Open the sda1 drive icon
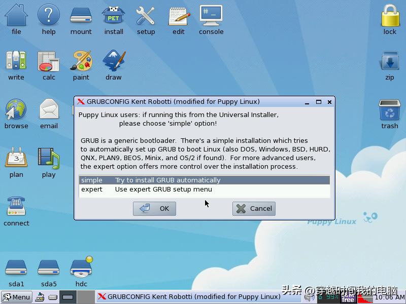The height and width of the screenshot is (304, 406). point(16,268)
